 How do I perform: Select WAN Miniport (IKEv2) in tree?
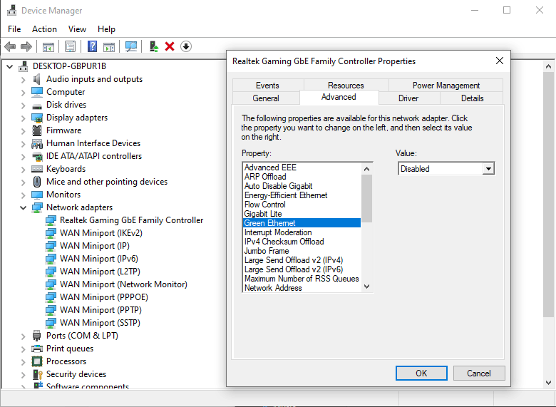pyautogui.click(x=101, y=233)
